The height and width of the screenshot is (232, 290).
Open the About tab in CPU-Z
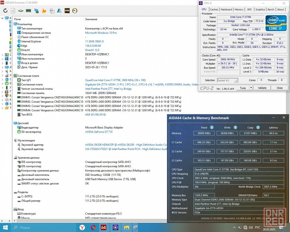[280, 10]
